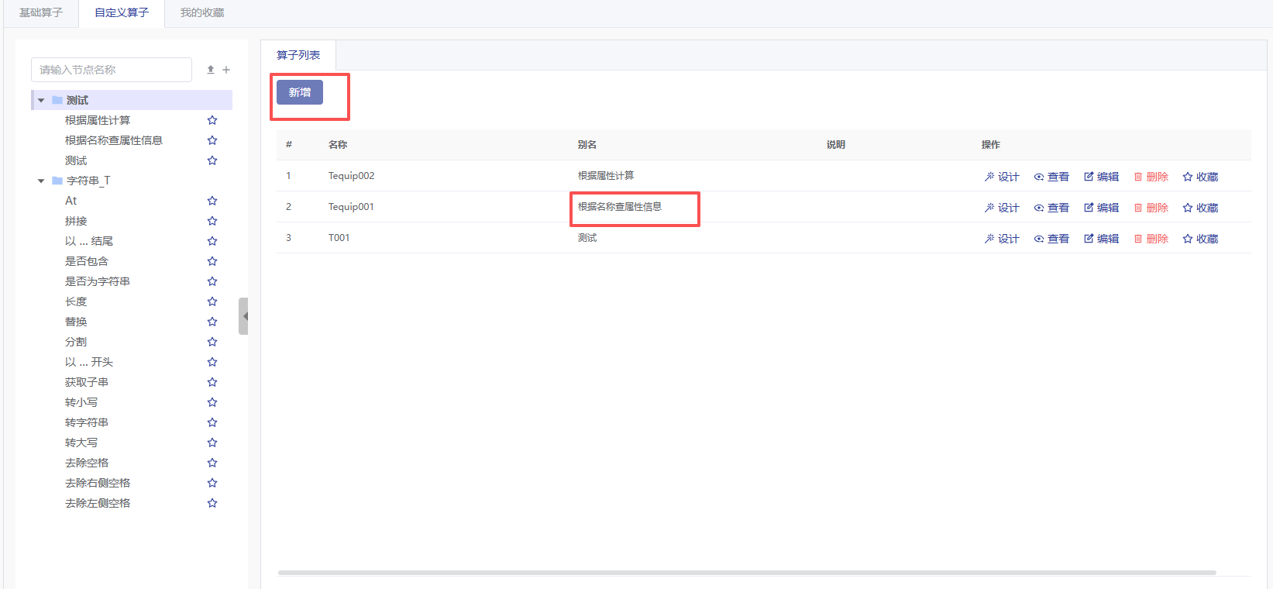Select the 是否包含 tree node
Image resolution: width=1273 pixels, height=589 pixels.
87,261
